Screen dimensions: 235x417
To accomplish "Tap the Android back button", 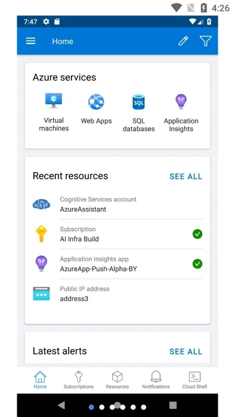I will click(x=62, y=405).
